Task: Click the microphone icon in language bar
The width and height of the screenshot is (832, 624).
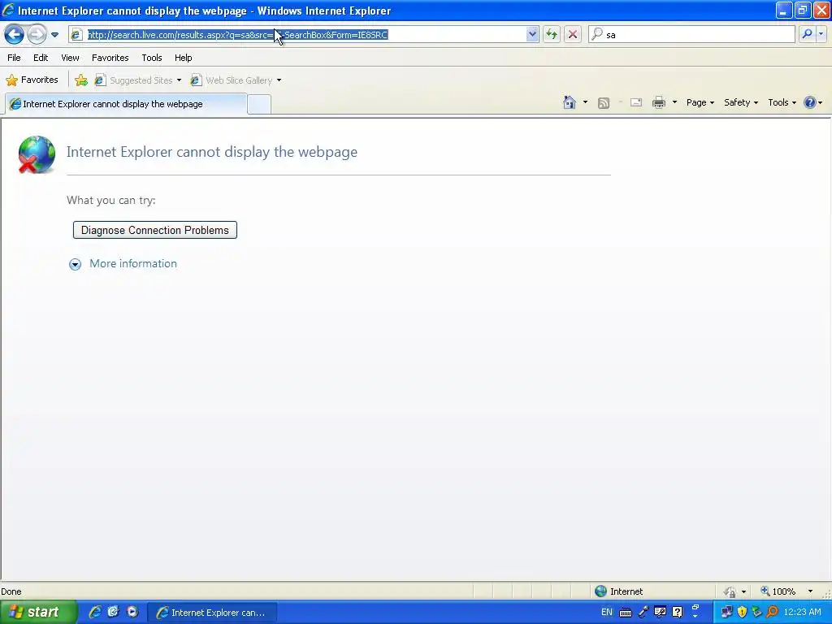Action: tap(643, 613)
